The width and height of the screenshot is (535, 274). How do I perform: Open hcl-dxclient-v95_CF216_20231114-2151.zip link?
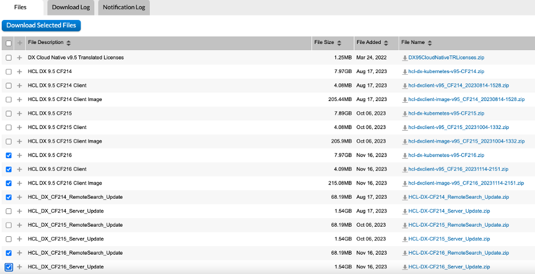[x=458, y=169]
